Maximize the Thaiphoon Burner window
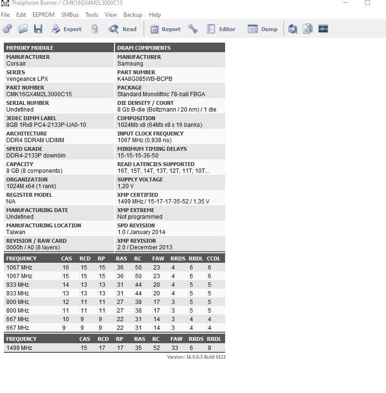Viewport: 386px width, 393px height. [367, 3]
